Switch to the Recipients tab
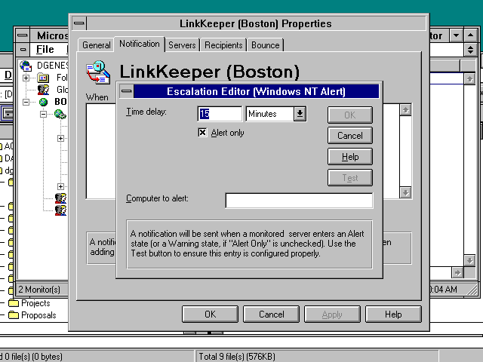483x362 pixels. 223,45
